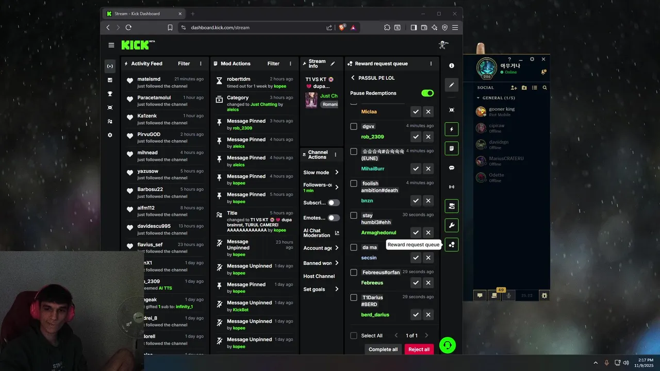Check the T1Darius #BERD redemption checkbox
660x371 pixels.
354,297
